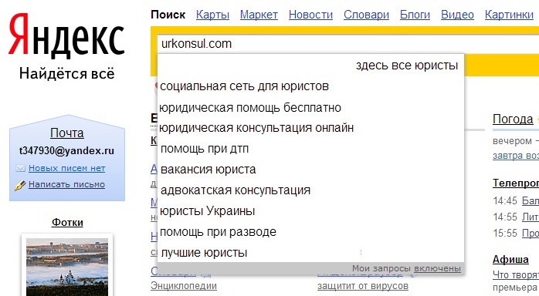
Task: Click 'включены' link for Мои запросы
Action: 437,268
